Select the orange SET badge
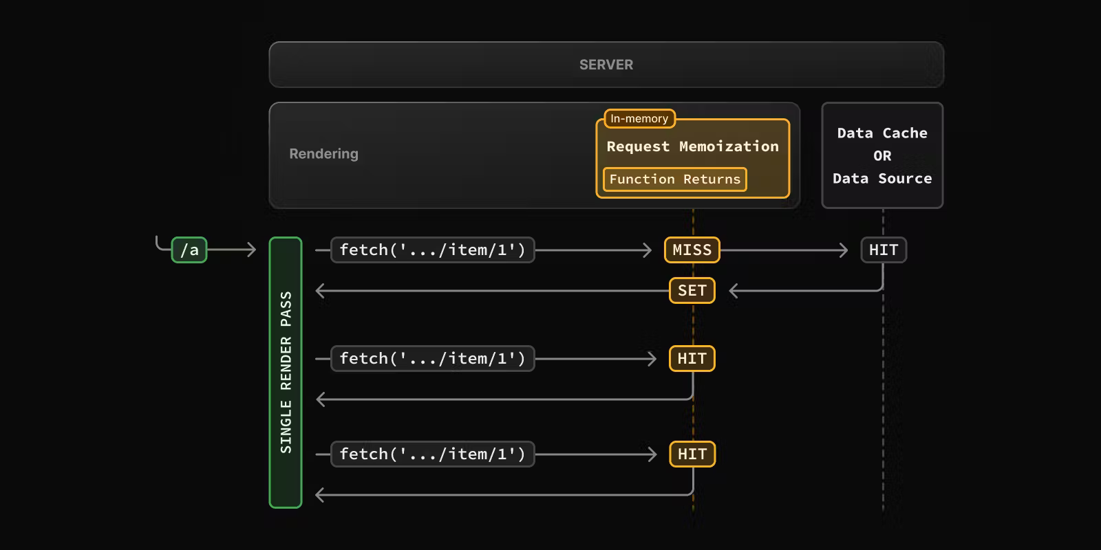 pyautogui.click(x=692, y=291)
